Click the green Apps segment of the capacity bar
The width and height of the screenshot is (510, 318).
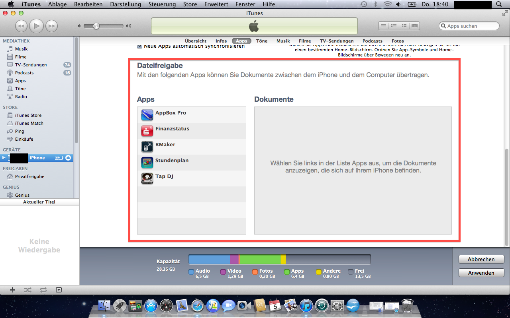pos(259,260)
